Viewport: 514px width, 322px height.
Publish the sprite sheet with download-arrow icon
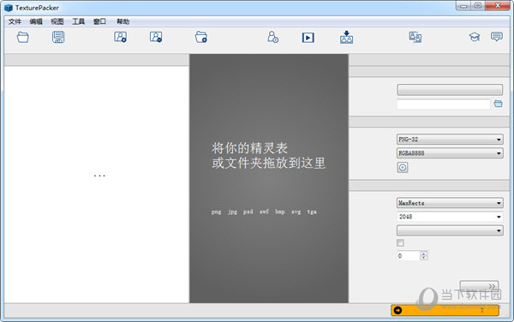[x=346, y=38]
